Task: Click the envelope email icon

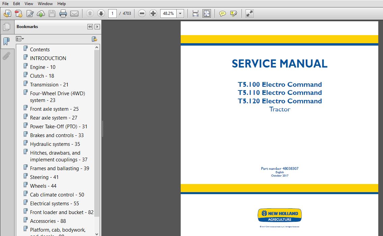Action: [x=74, y=14]
